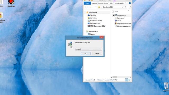Click the SkyDrive cloud icon

[89, 15]
